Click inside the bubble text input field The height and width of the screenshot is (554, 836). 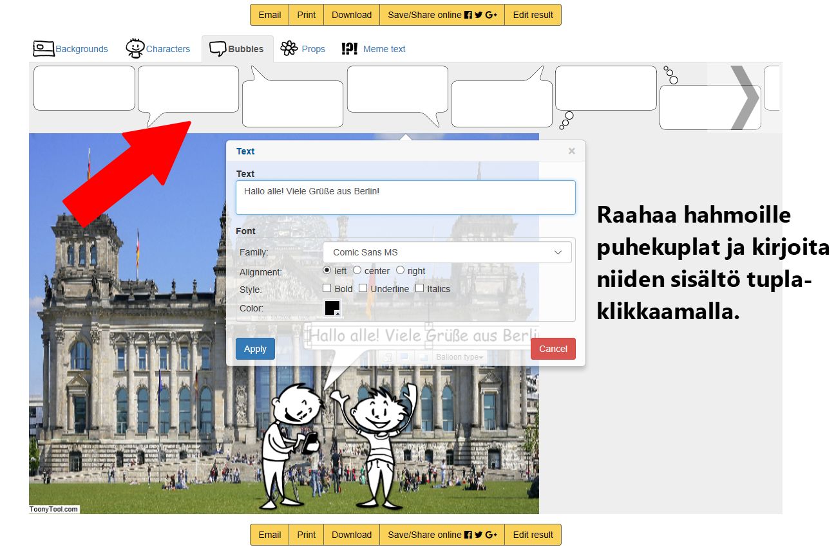click(405, 197)
